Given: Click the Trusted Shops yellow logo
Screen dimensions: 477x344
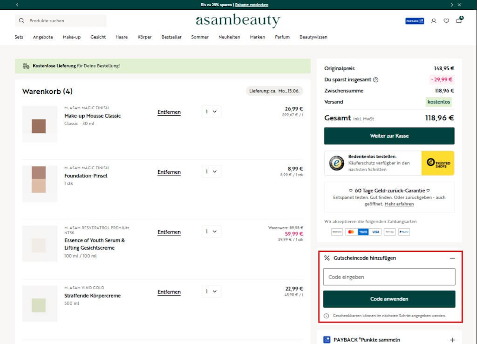Looking at the screenshot, I should coord(438,163).
